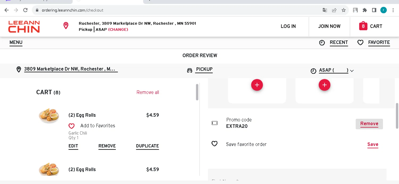Click the store location pin in header
The image size is (399, 184).
point(66,26)
